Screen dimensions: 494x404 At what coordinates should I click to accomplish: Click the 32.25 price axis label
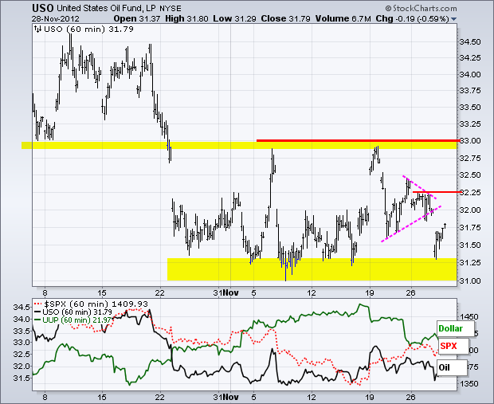[x=470, y=192]
